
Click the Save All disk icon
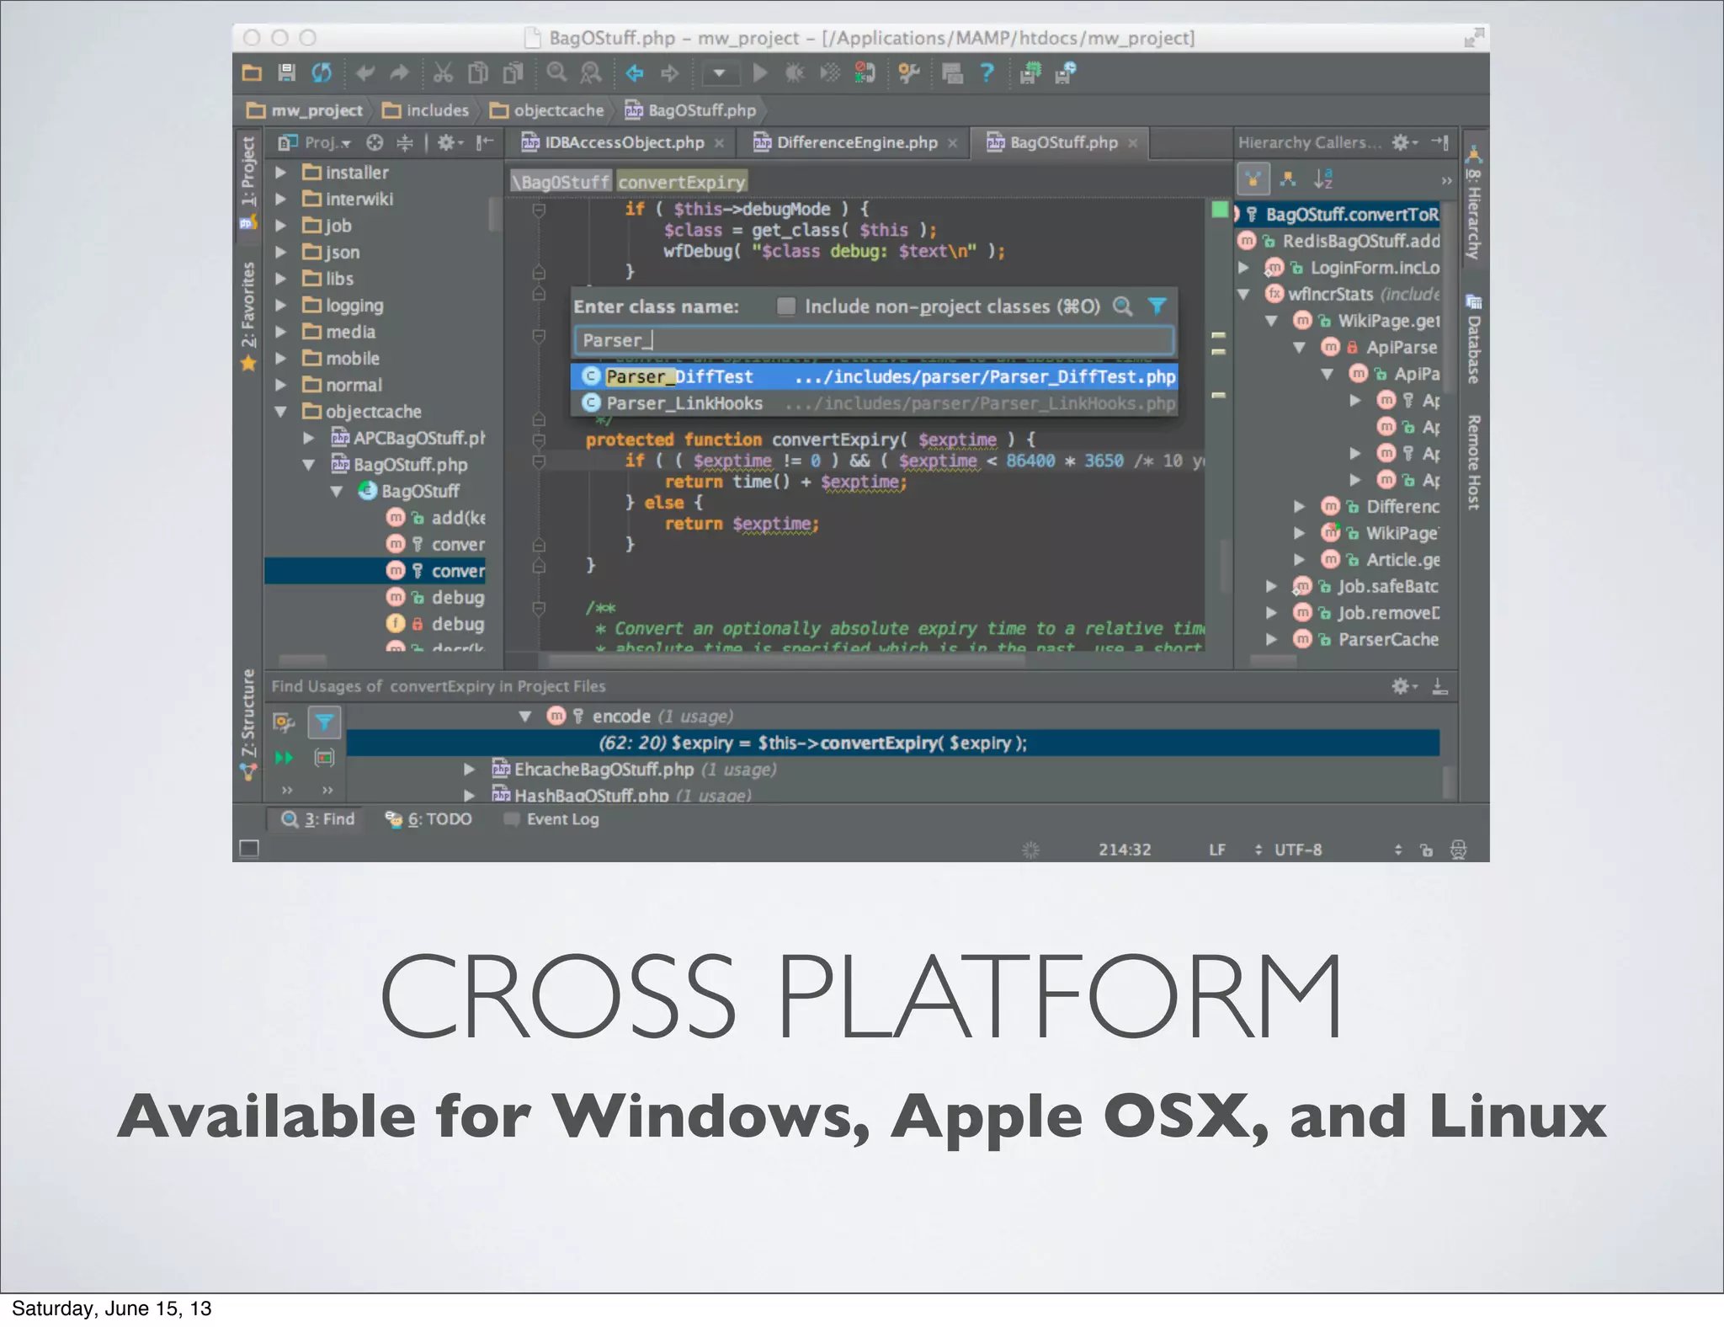click(287, 73)
